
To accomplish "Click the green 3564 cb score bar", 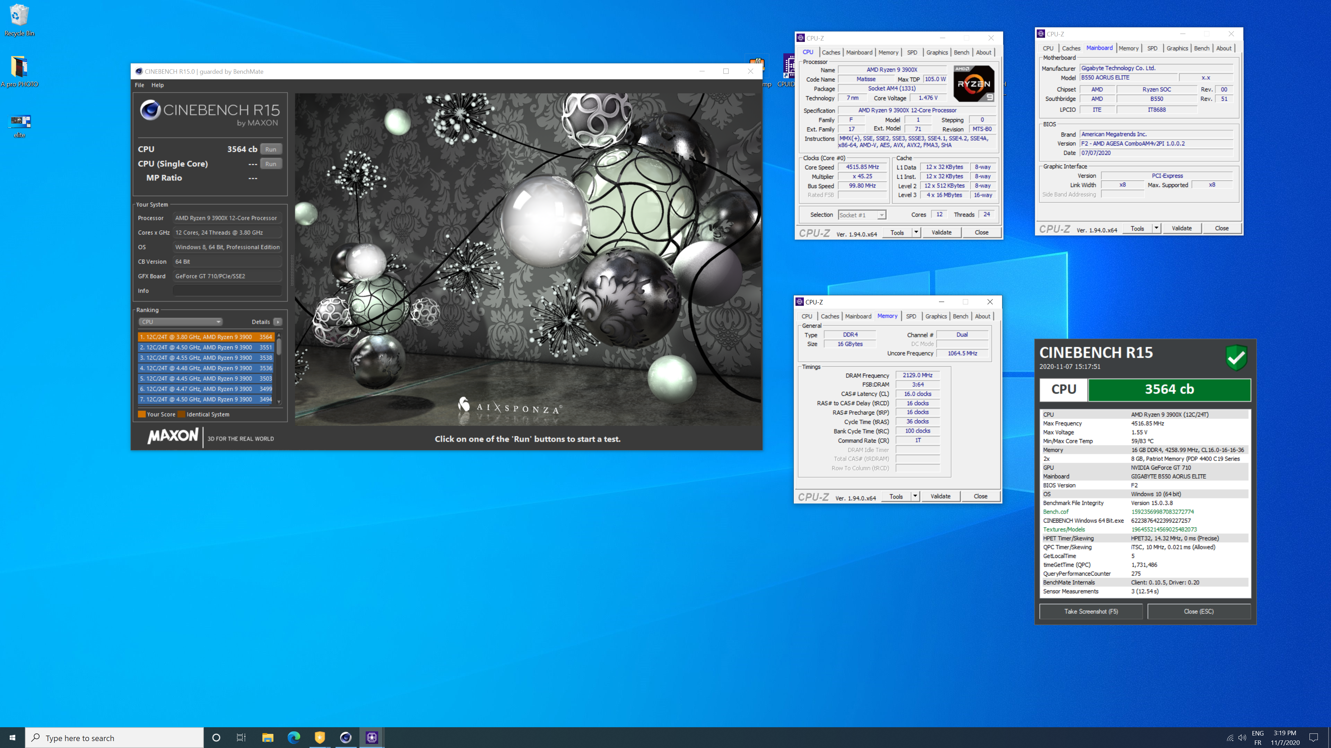I will [1169, 389].
